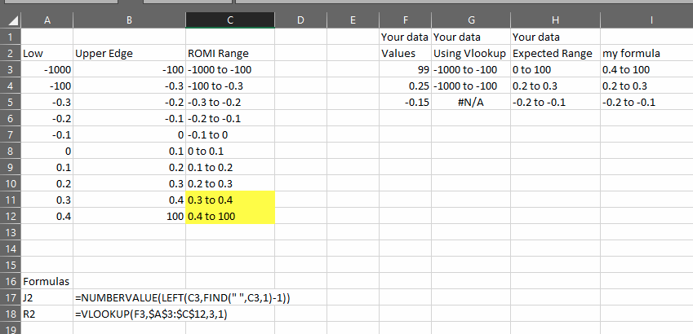Click Upper Edge value 100 in row 12
693x334 pixels.
click(x=130, y=216)
